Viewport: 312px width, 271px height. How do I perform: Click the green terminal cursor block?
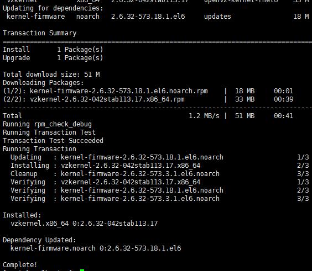82,270
